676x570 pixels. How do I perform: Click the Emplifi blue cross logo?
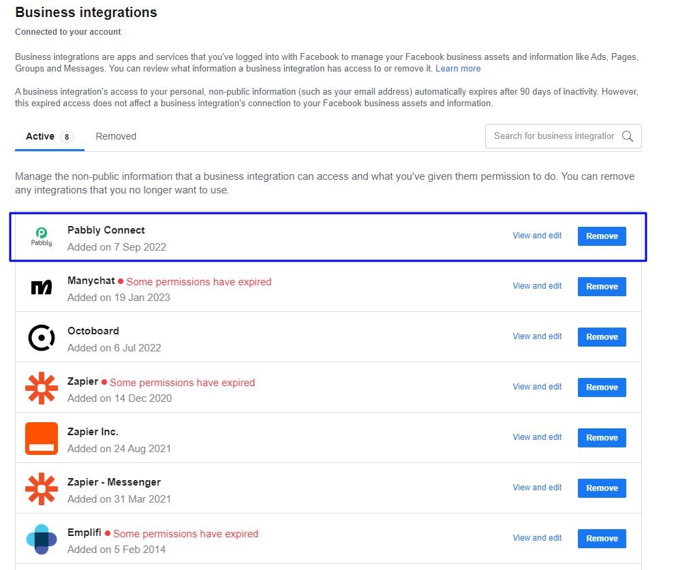42,539
